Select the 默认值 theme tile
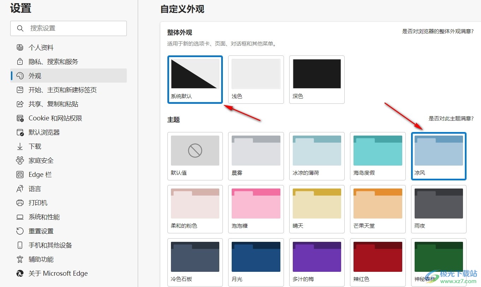481x287 pixels. pos(195,156)
